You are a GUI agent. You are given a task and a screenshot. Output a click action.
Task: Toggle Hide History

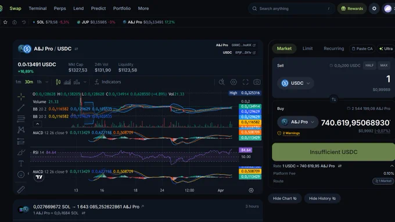322,199
